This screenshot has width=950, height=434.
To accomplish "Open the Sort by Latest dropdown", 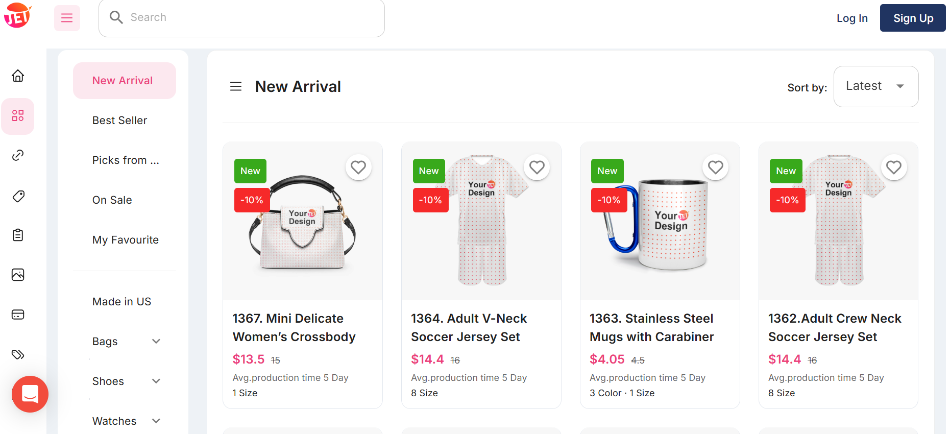I will click(875, 86).
